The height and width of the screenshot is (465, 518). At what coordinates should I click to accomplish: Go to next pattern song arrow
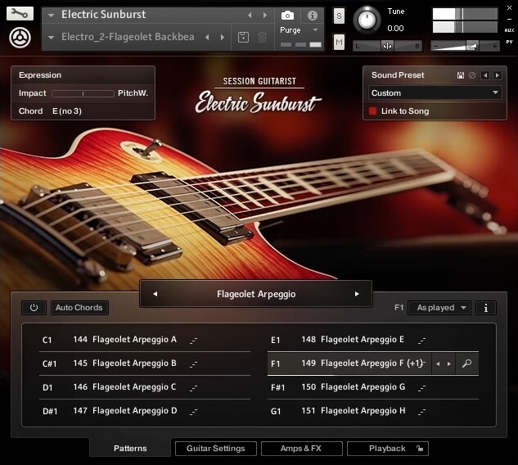(x=357, y=294)
